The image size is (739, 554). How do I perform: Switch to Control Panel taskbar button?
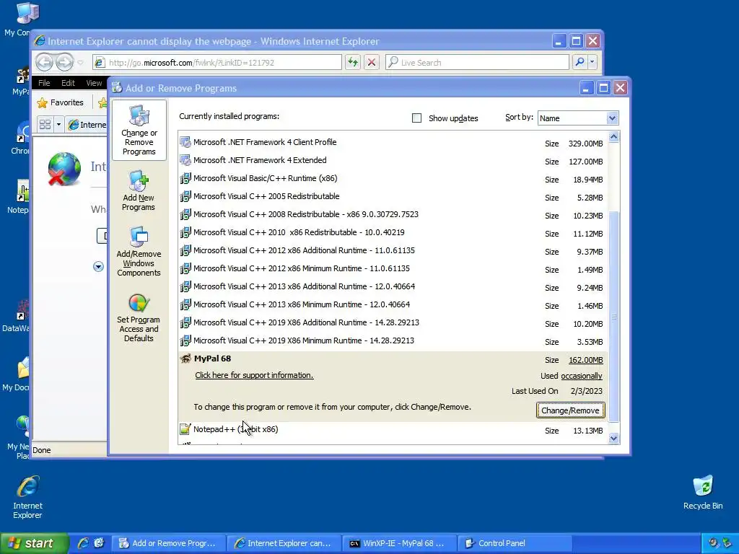click(515, 543)
